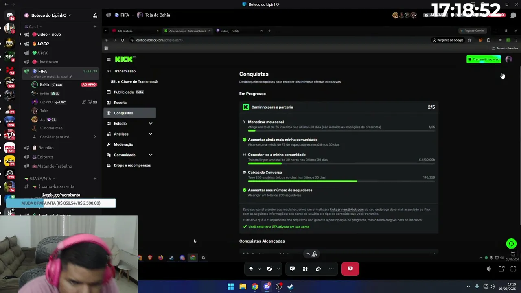Image resolution: width=521 pixels, height=293 pixels.
Task: Open Moderação in the Kick sidebar
Action: tap(129, 144)
